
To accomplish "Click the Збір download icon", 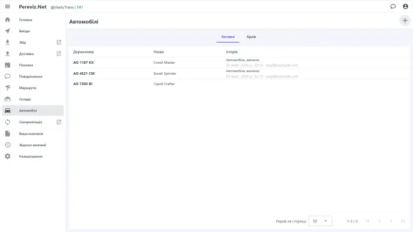I will pyautogui.click(x=8, y=42).
